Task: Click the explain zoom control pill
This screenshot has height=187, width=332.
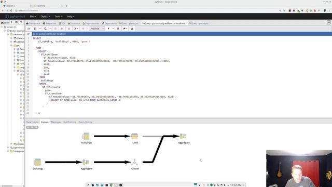Action: [32, 127]
